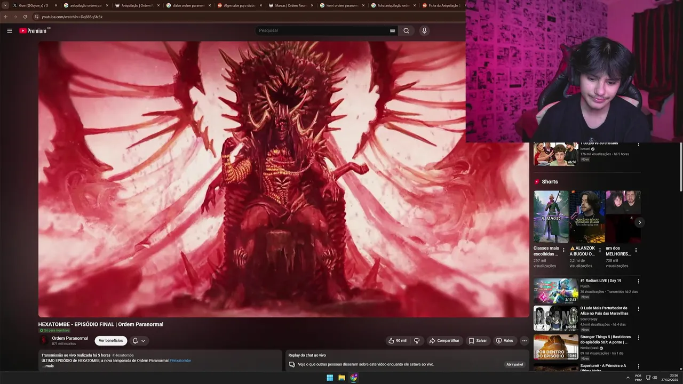Close the Gow (@Gojow_s) / X tab

pos(55,5)
